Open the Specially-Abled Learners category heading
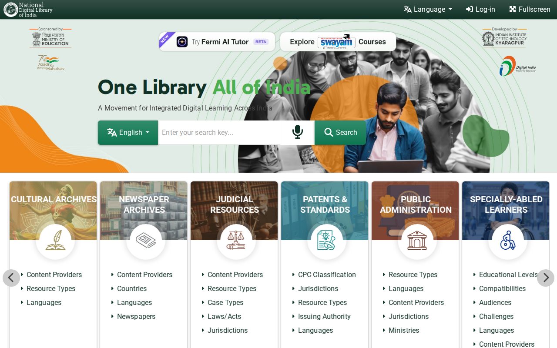 point(506,204)
